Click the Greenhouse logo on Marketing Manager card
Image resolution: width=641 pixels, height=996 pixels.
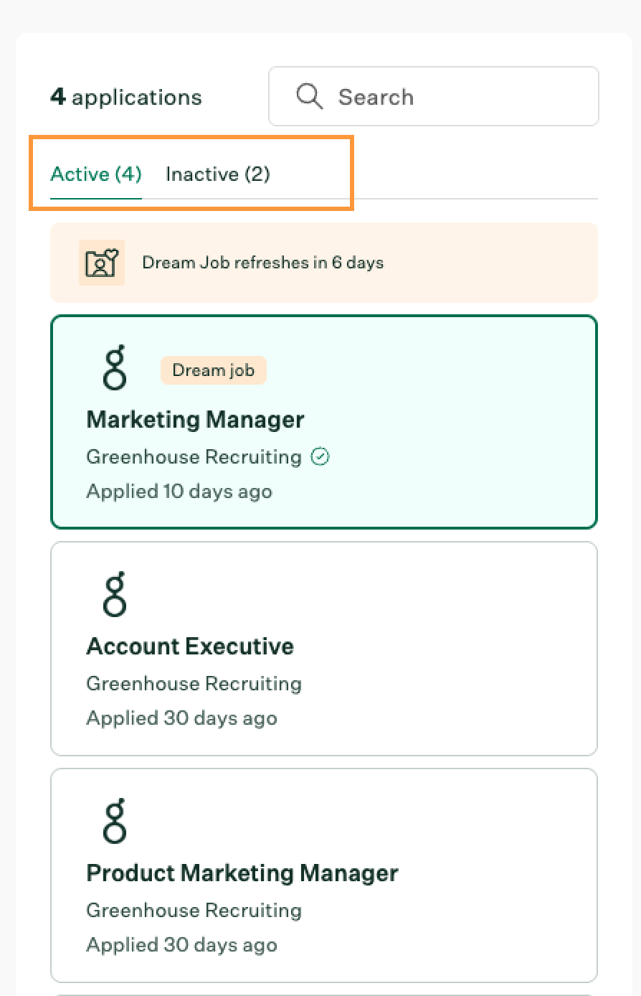click(x=115, y=367)
